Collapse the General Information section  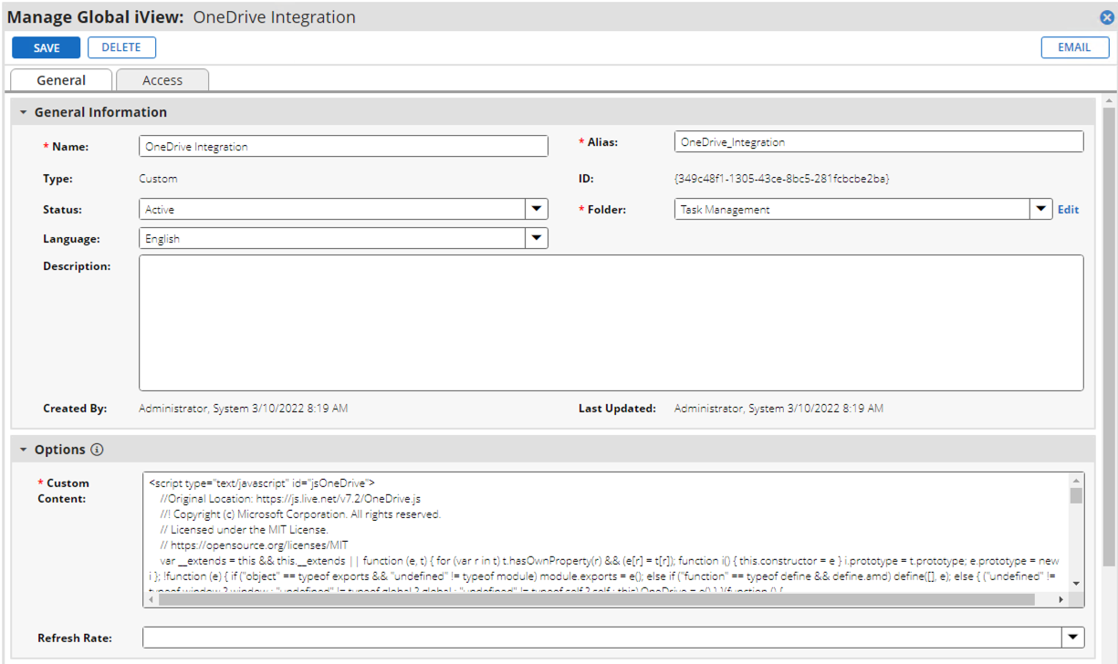(x=24, y=112)
